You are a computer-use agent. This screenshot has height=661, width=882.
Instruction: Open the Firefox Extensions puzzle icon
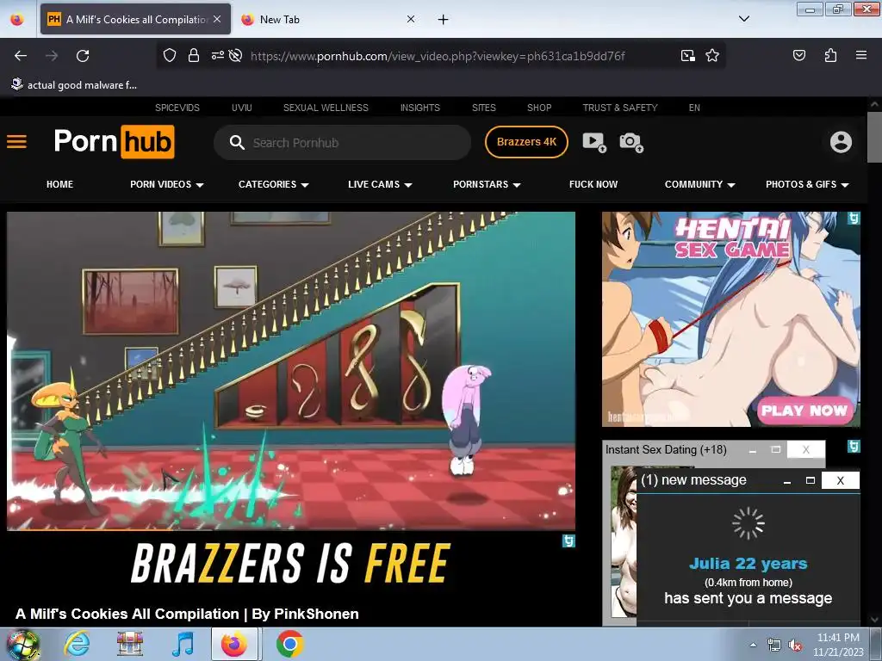830,55
